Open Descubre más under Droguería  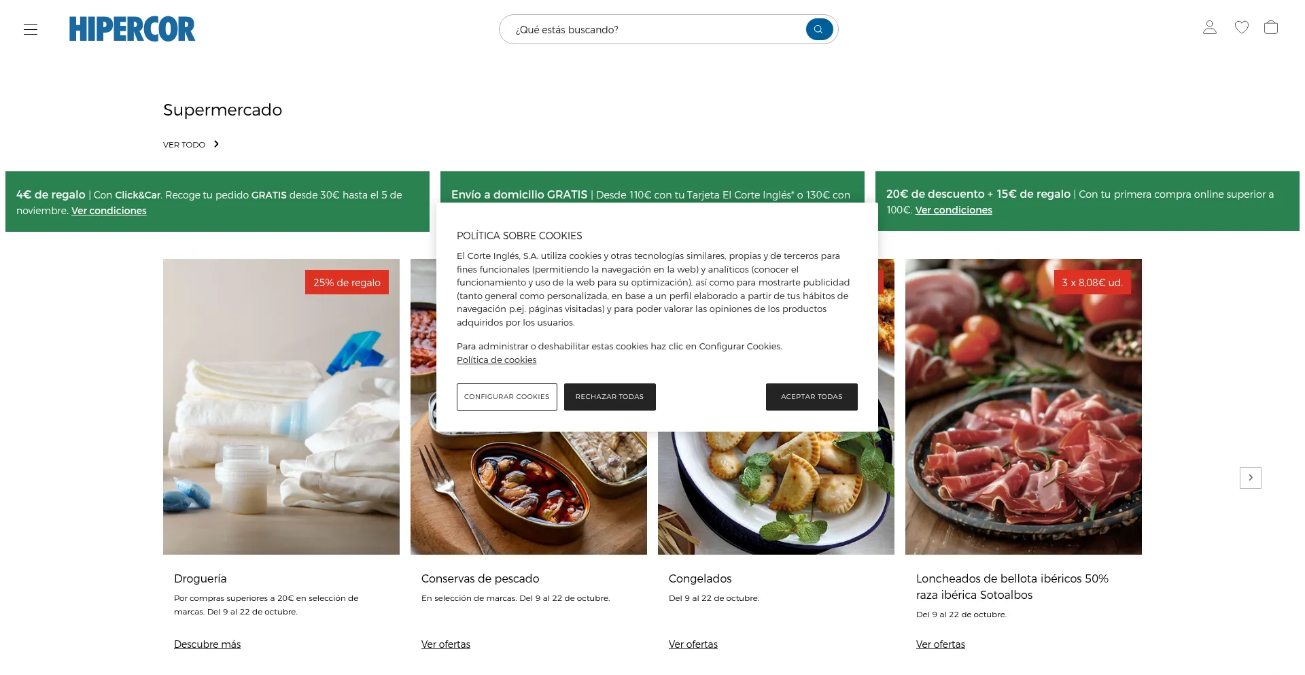click(x=207, y=644)
